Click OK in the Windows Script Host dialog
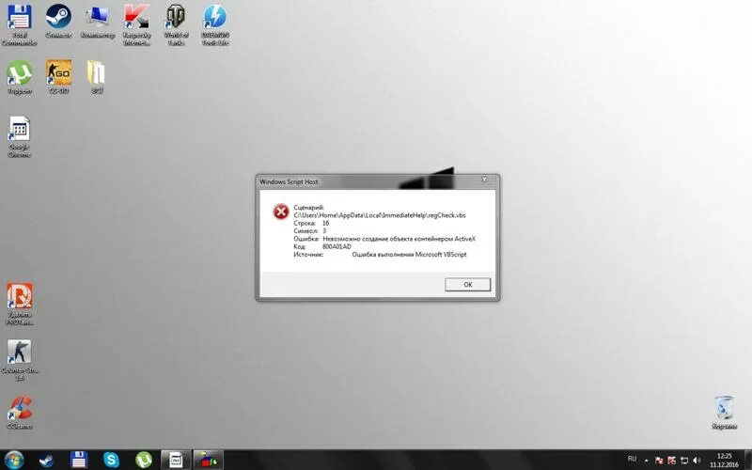The height and width of the screenshot is (470, 752). pyautogui.click(x=467, y=285)
